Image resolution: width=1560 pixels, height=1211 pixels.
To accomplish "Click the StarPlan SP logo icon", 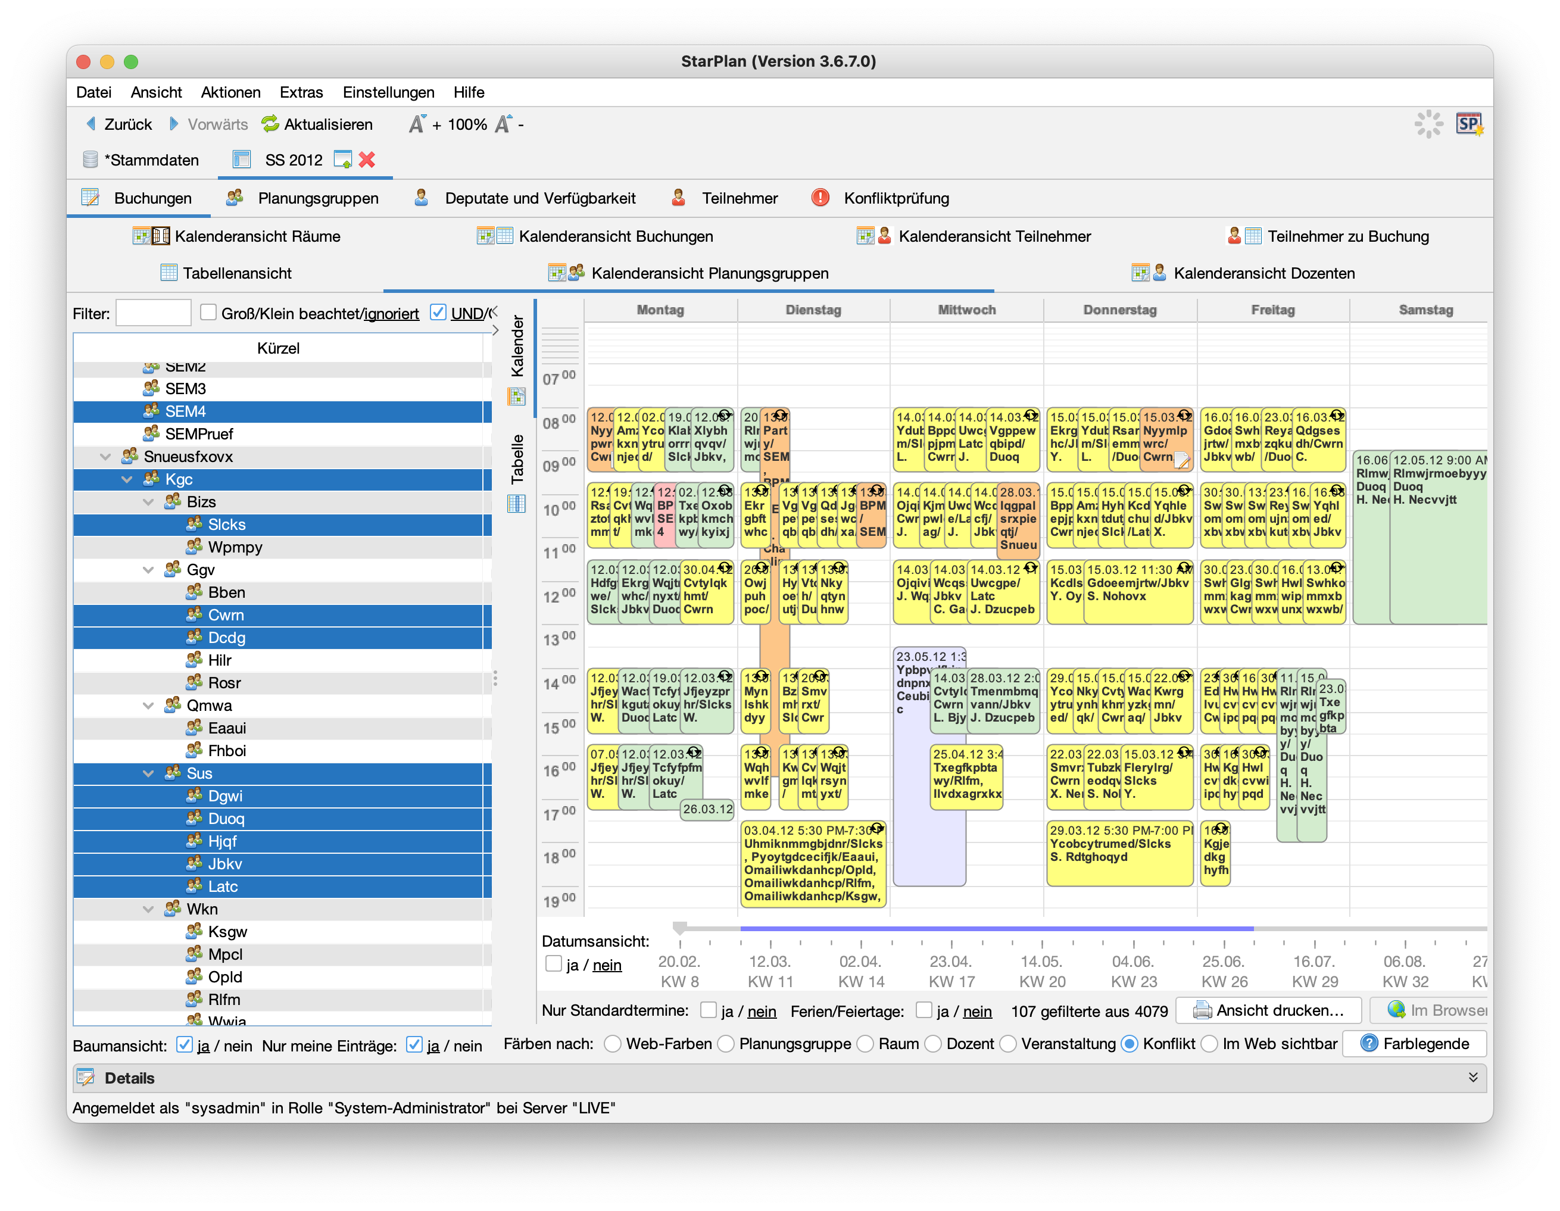I will pyautogui.click(x=1469, y=124).
